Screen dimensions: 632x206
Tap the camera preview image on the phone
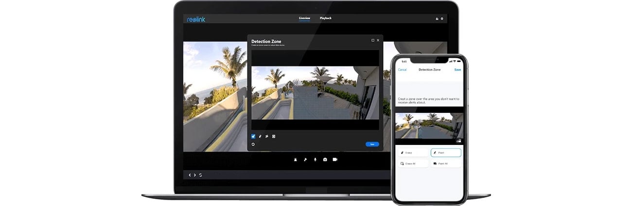[x=429, y=126]
